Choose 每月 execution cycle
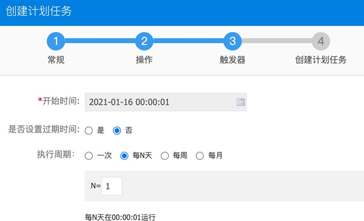 pos(200,155)
